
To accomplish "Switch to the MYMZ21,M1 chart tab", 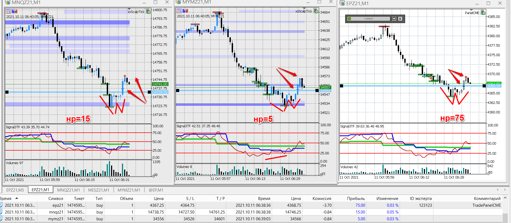I will click(129, 190).
